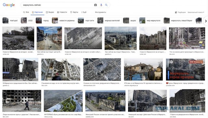This screenshot has width=208, height=118.
Task: Select the мэр мариуполя chip
Action: pos(151,20)
